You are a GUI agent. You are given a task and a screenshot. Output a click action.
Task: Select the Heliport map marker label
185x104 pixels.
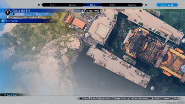[78, 11]
